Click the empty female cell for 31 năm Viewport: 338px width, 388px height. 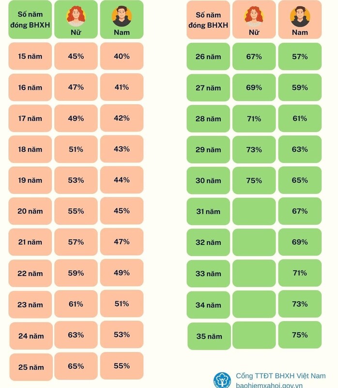click(254, 211)
